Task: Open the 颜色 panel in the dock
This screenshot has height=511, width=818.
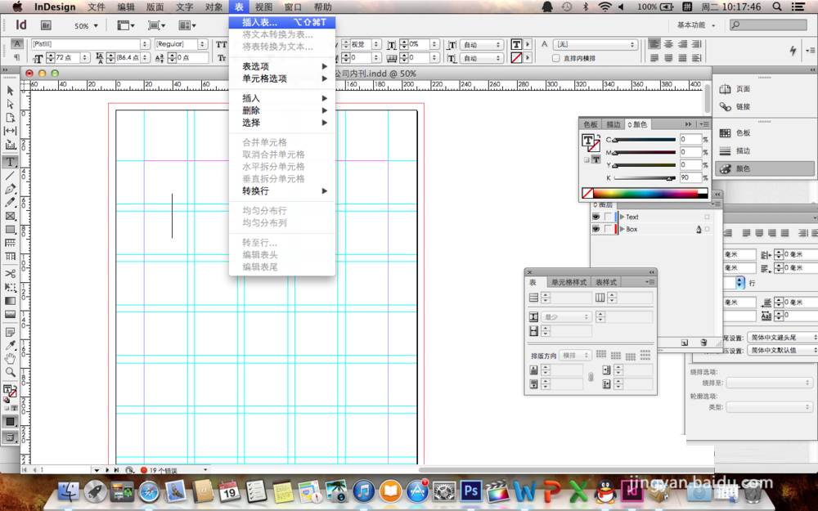Action: 765,168
